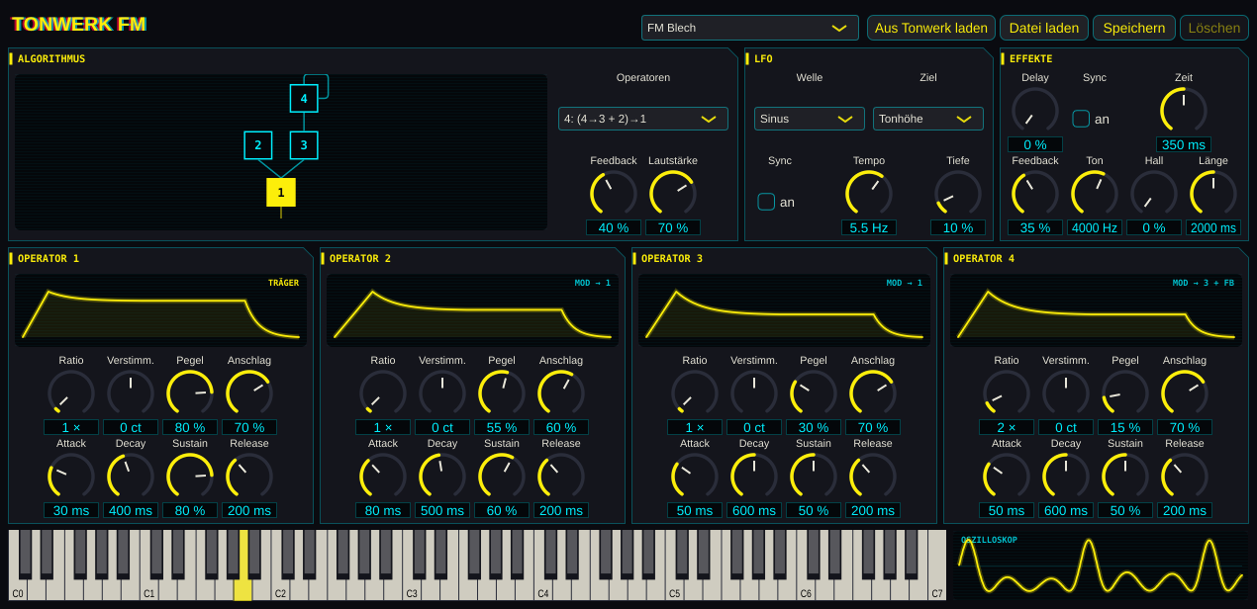Expand the LFO Ziel Tonhöhe dropdown
1257x609 pixels.
click(x=928, y=119)
